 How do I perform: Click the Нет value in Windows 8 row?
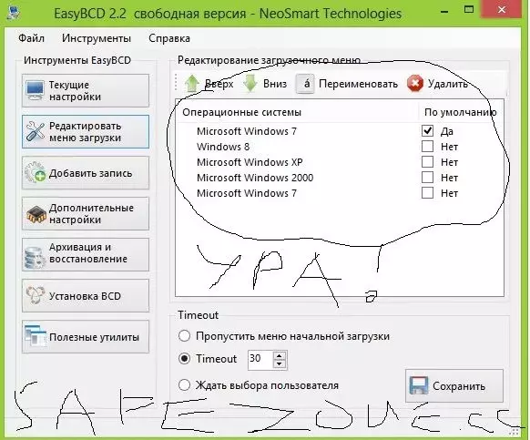(449, 147)
